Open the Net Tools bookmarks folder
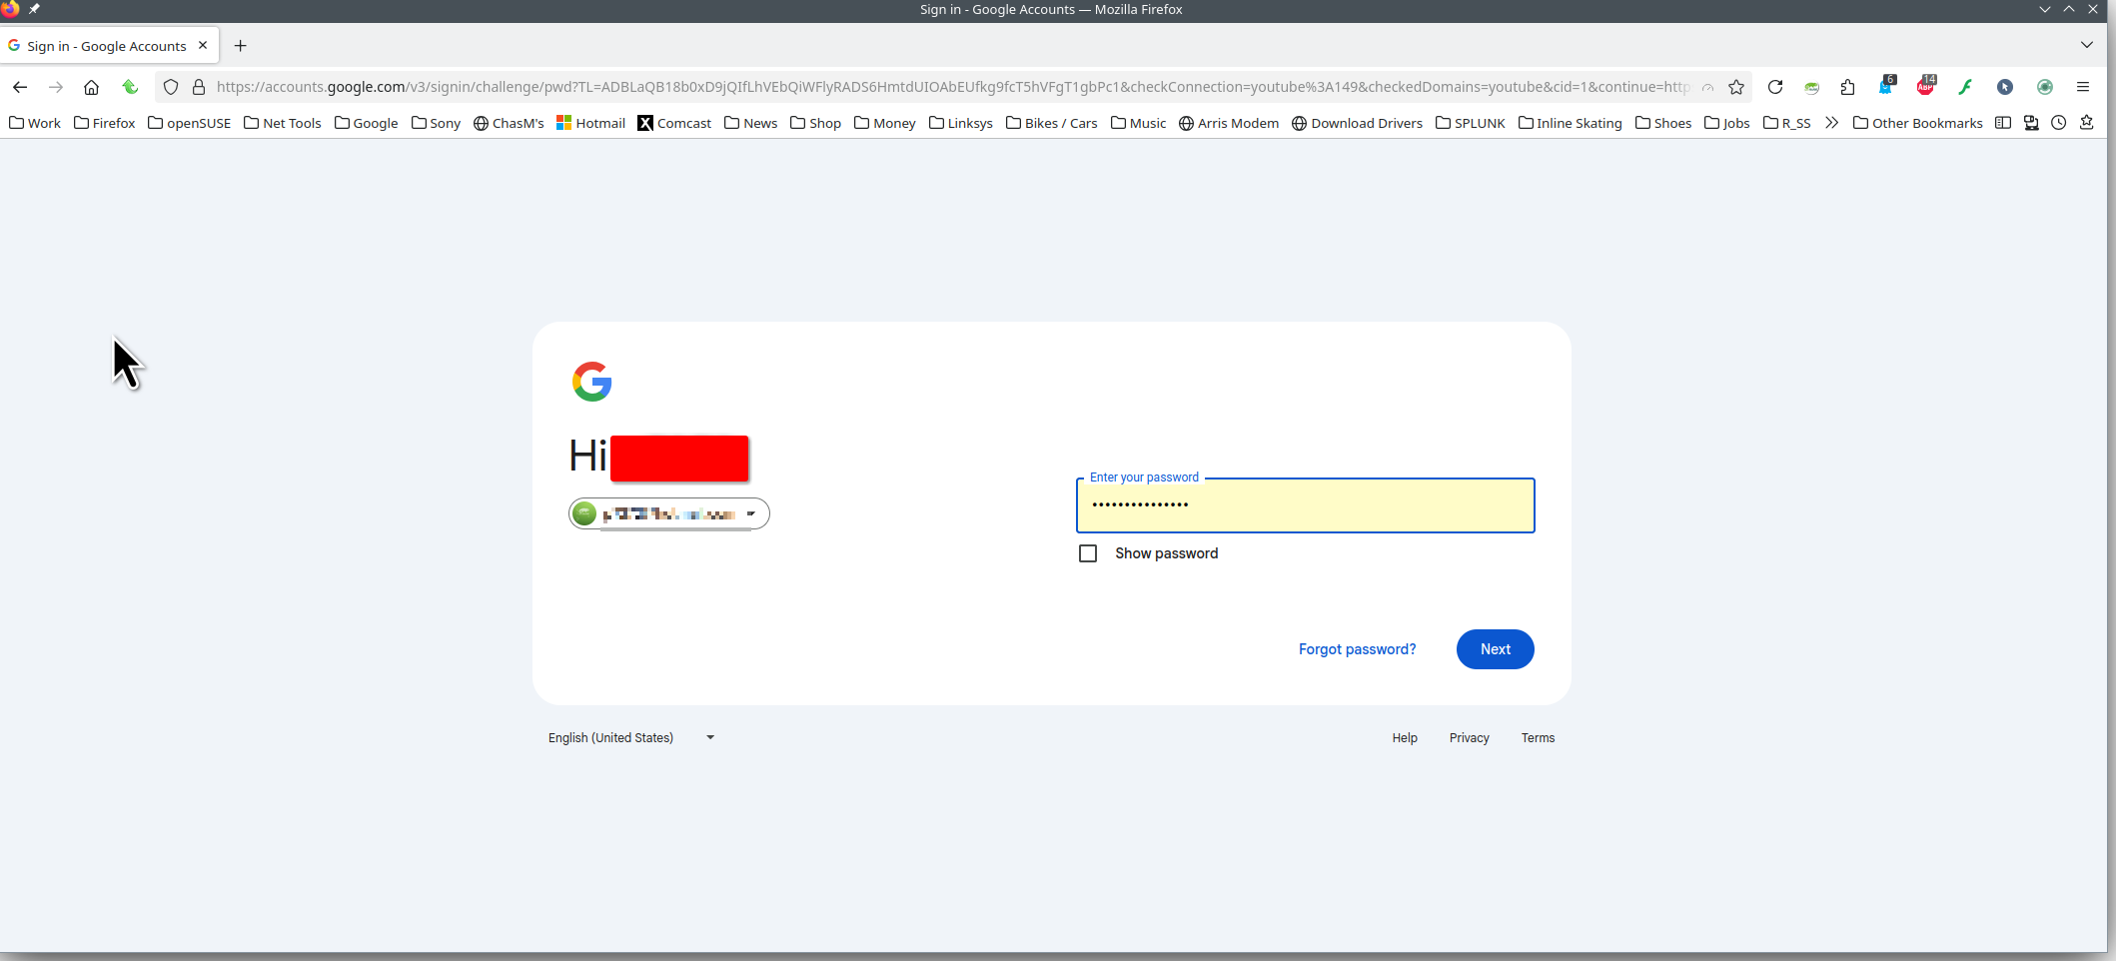The height and width of the screenshot is (961, 2116). [283, 123]
